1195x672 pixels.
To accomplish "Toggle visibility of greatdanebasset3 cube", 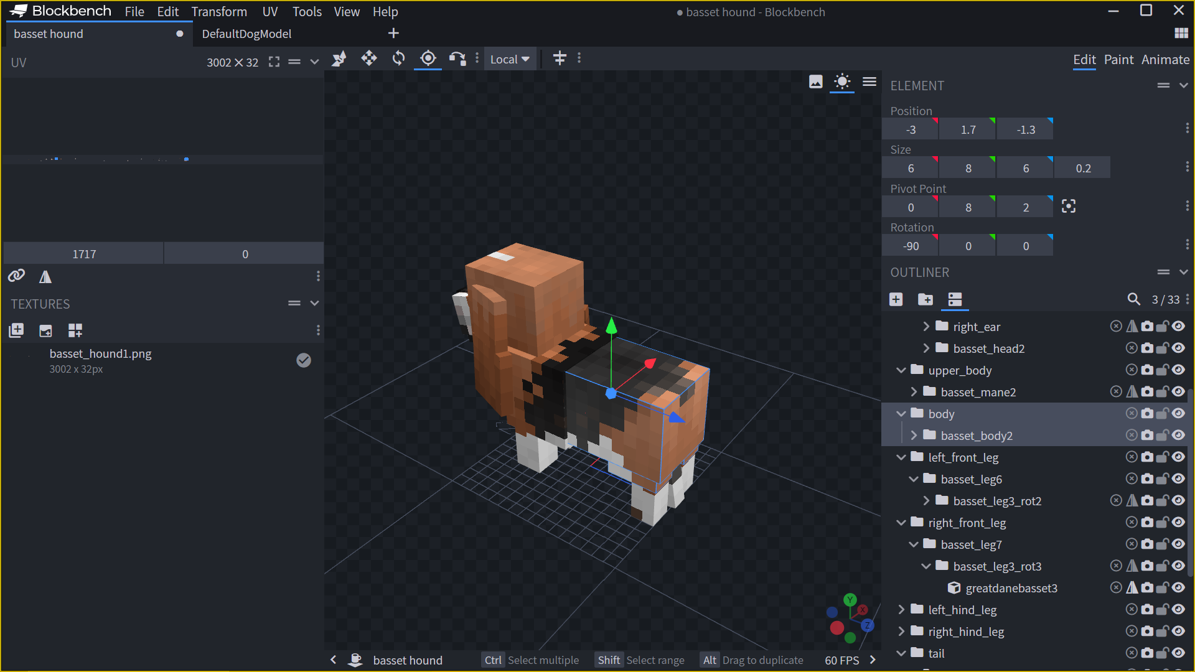I will (x=1178, y=588).
